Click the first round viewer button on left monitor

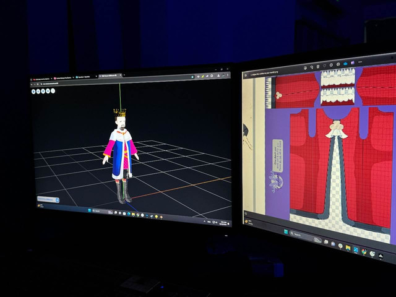(33, 92)
